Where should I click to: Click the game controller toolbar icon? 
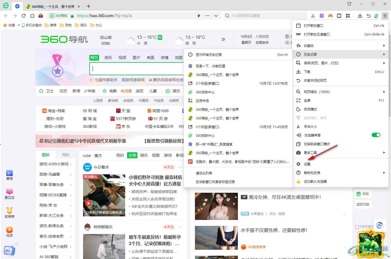(330, 16)
